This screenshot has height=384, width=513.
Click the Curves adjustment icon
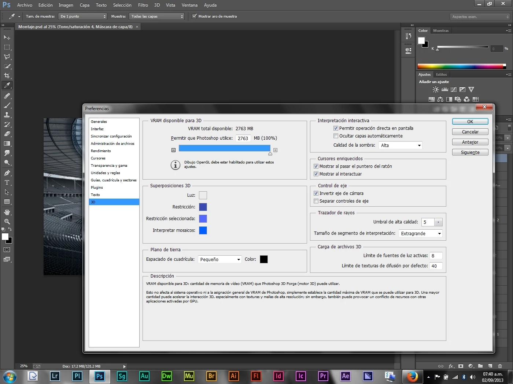(x=453, y=89)
